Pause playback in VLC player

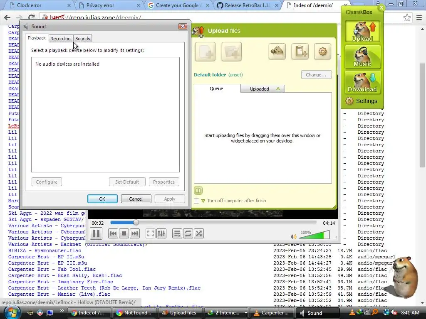point(96,233)
